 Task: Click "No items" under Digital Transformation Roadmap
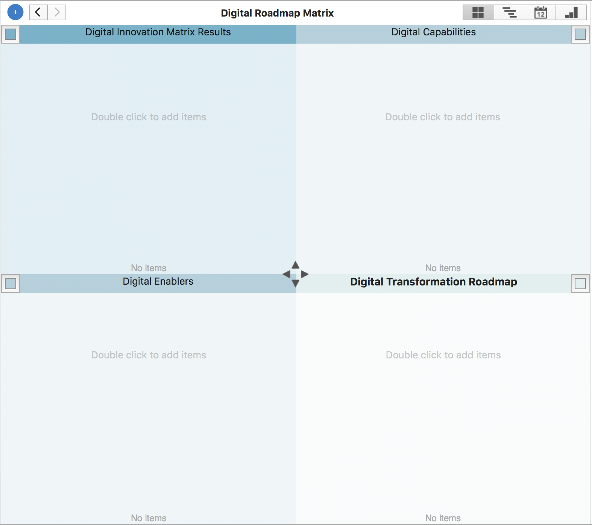click(443, 518)
